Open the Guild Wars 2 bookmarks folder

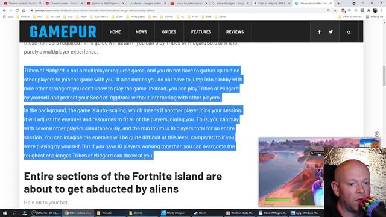pos(99,17)
